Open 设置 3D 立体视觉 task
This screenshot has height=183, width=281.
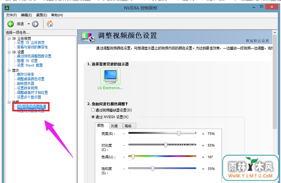pyautogui.click(x=30, y=42)
